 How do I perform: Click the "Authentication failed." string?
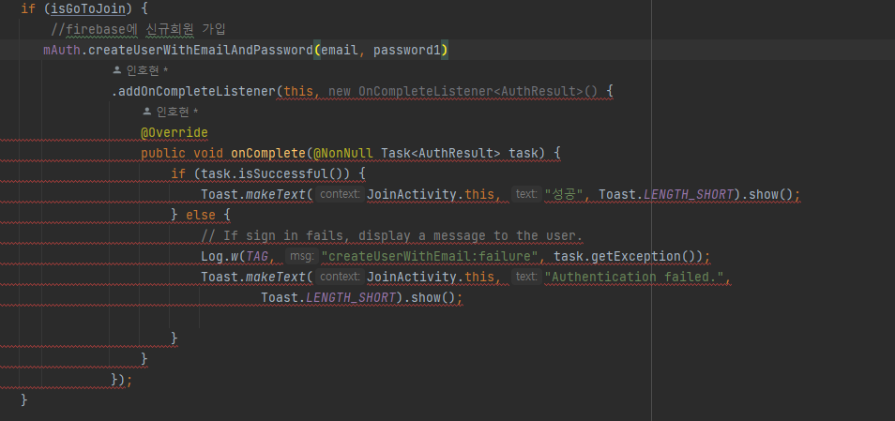pyautogui.click(x=635, y=277)
